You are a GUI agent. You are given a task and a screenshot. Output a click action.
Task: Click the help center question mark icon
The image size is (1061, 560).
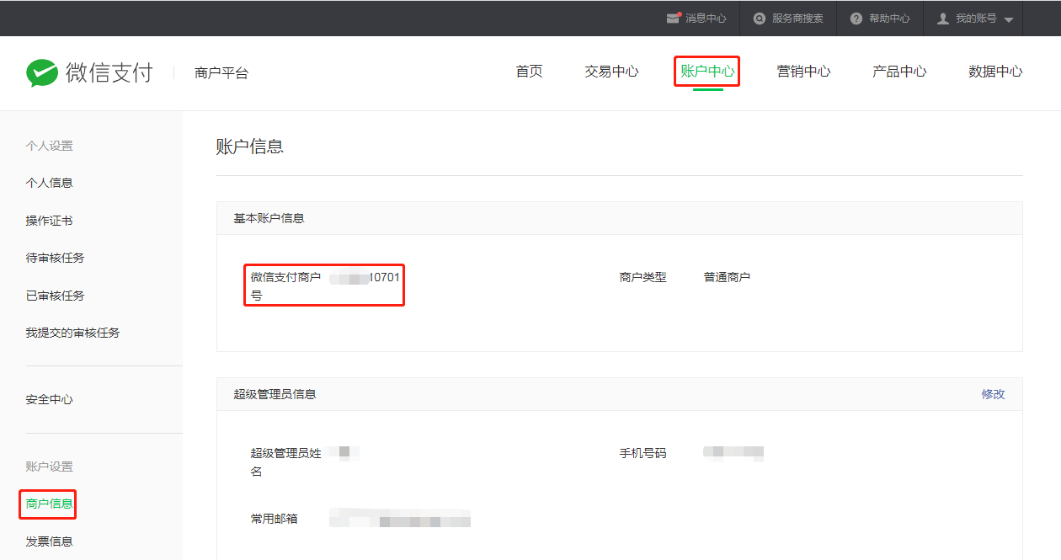[856, 19]
